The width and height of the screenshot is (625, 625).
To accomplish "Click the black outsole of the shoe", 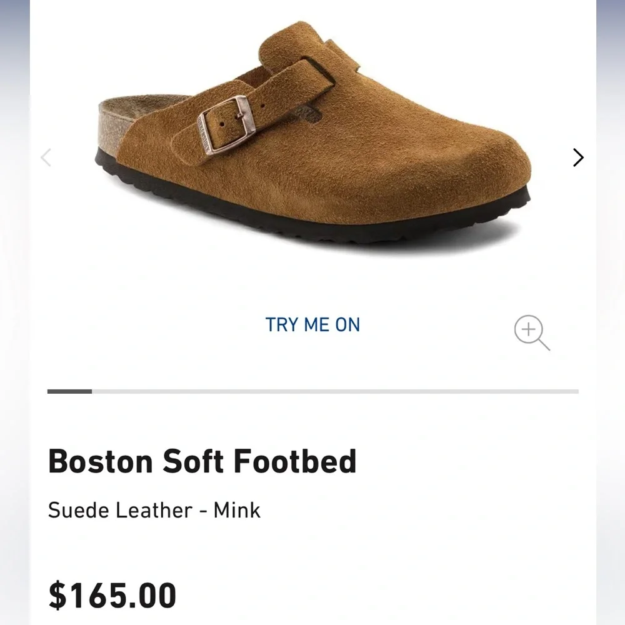I will (312, 212).
